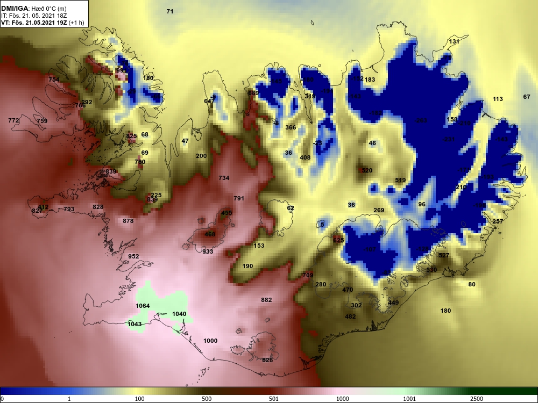The width and height of the screenshot is (538, 403).
Task: Click the map value '183'
Action: 370,80
